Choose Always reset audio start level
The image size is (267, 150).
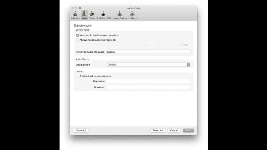point(77,40)
